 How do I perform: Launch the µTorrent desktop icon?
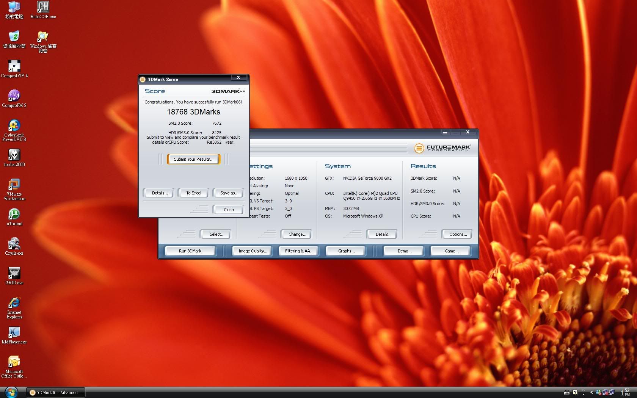[x=14, y=217]
